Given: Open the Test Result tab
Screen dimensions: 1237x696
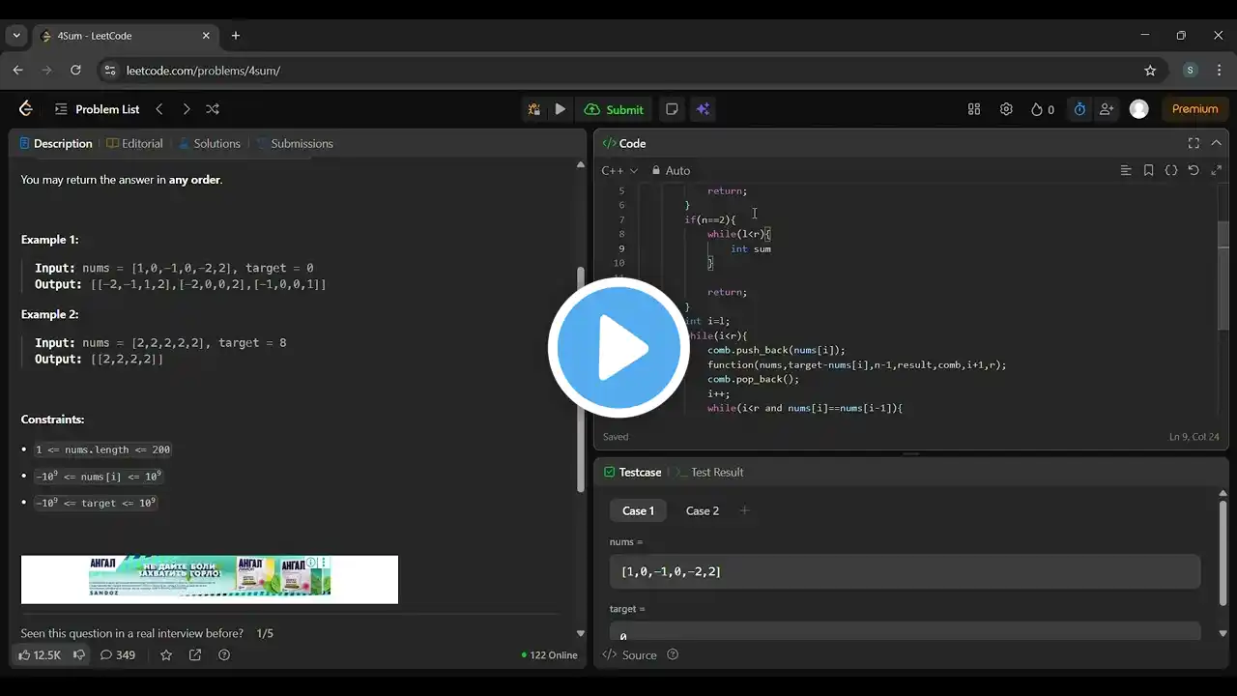Looking at the screenshot, I should (710, 472).
